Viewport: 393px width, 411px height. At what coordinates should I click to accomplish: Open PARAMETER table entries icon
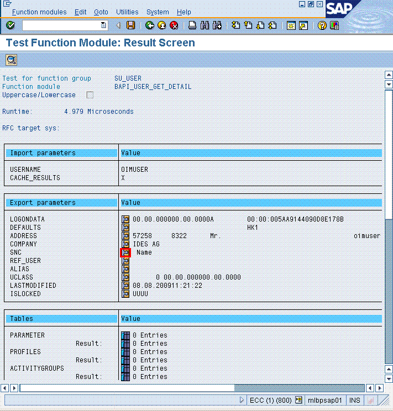coord(125,335)
